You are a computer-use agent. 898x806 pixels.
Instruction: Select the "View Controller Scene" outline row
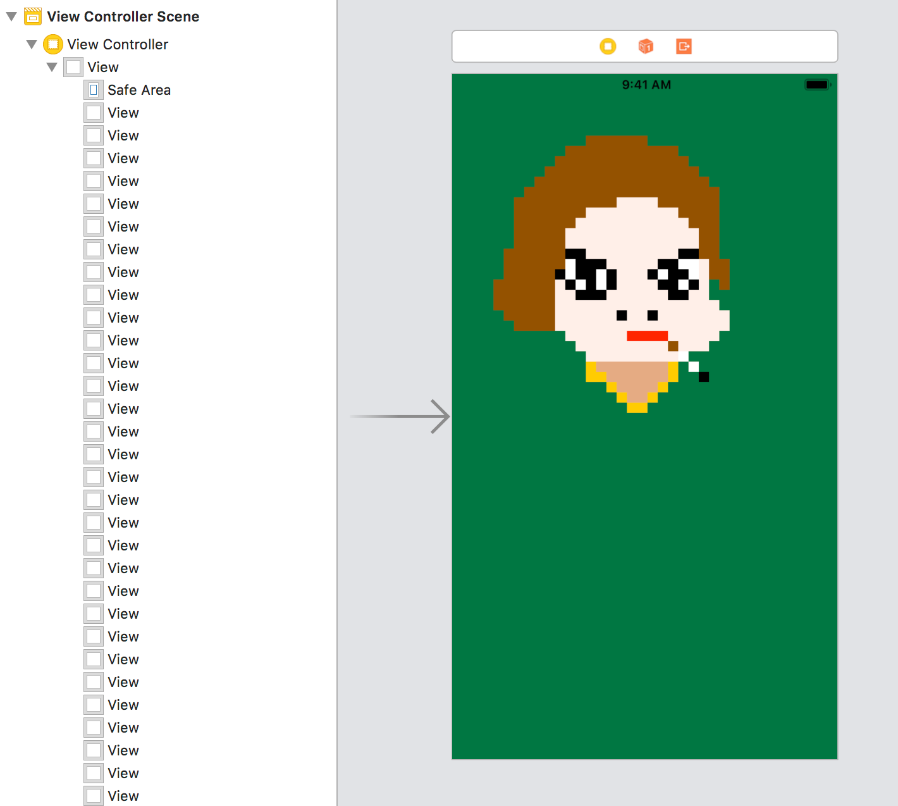coord(168,16)
